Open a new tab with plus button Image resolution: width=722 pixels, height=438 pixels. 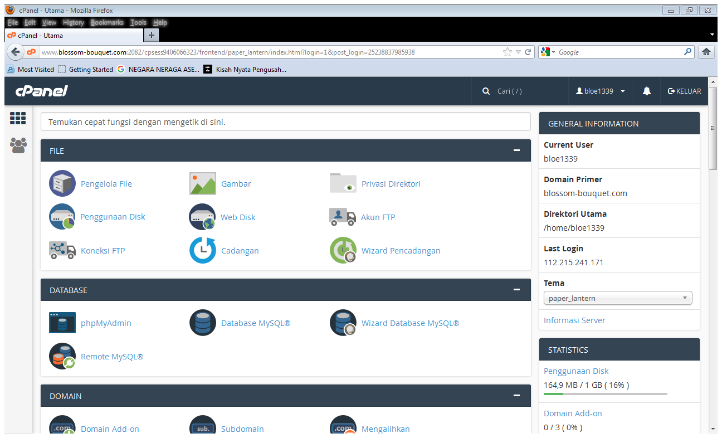[151, 35]
